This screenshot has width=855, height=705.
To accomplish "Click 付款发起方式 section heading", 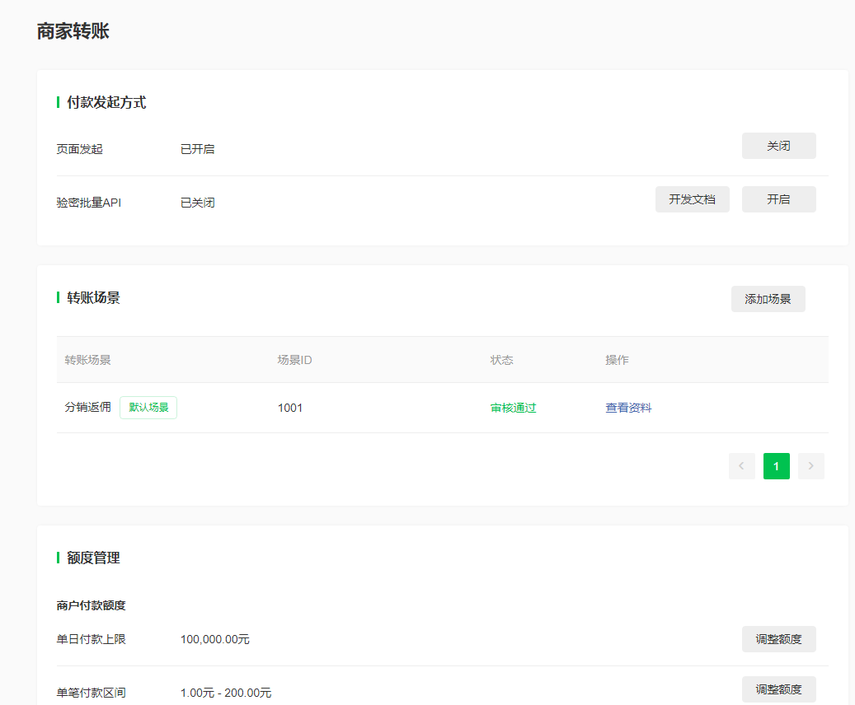I will 106,102.
